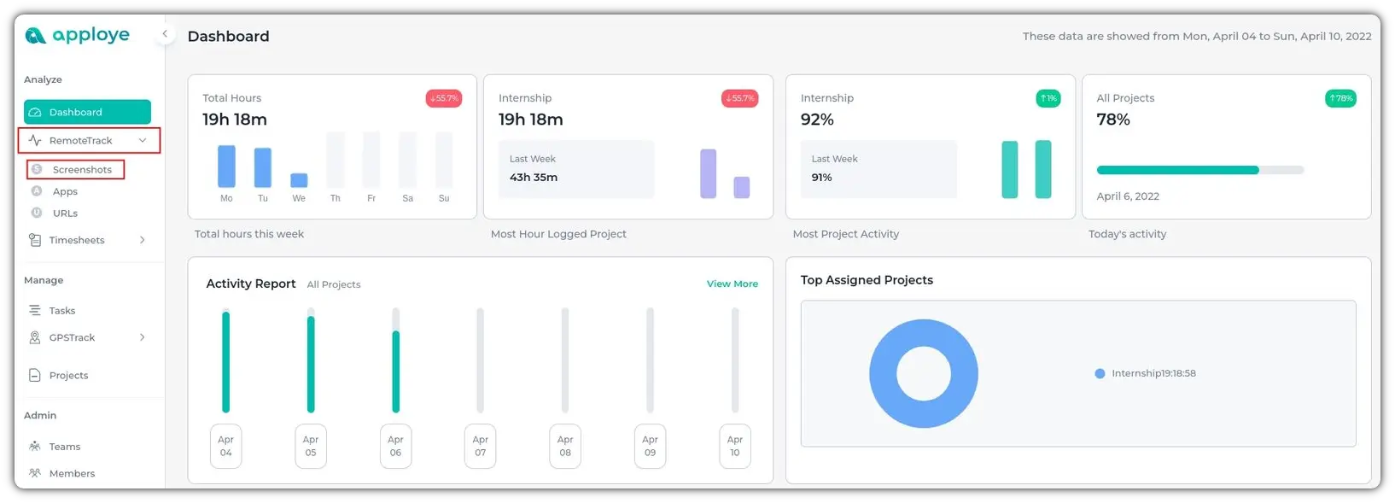Open Screenshots under RemoteTrack
This screenshot has width=1395, height=503.
(x=82, y=170)
